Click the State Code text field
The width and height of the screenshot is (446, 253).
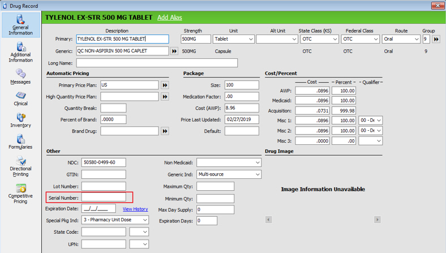coord(104,232)
